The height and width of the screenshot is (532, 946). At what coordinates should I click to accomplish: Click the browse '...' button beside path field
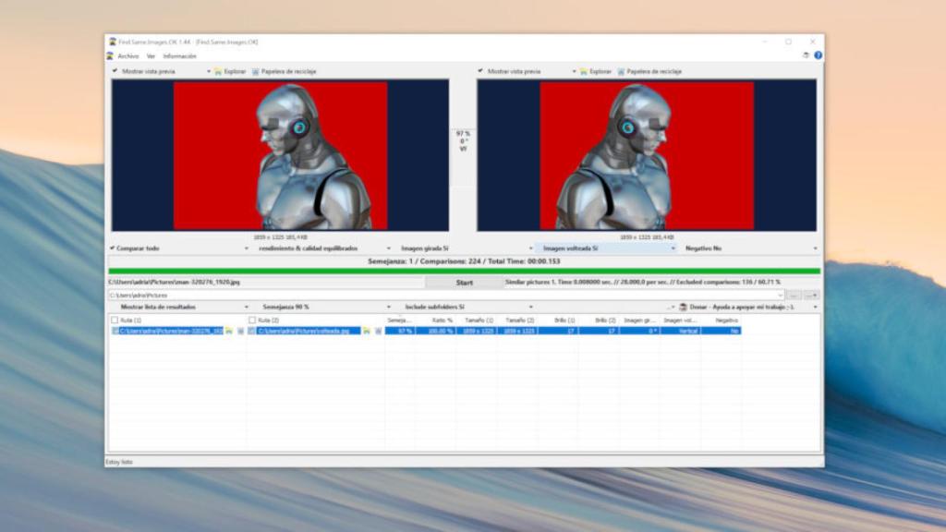(794, 295)
